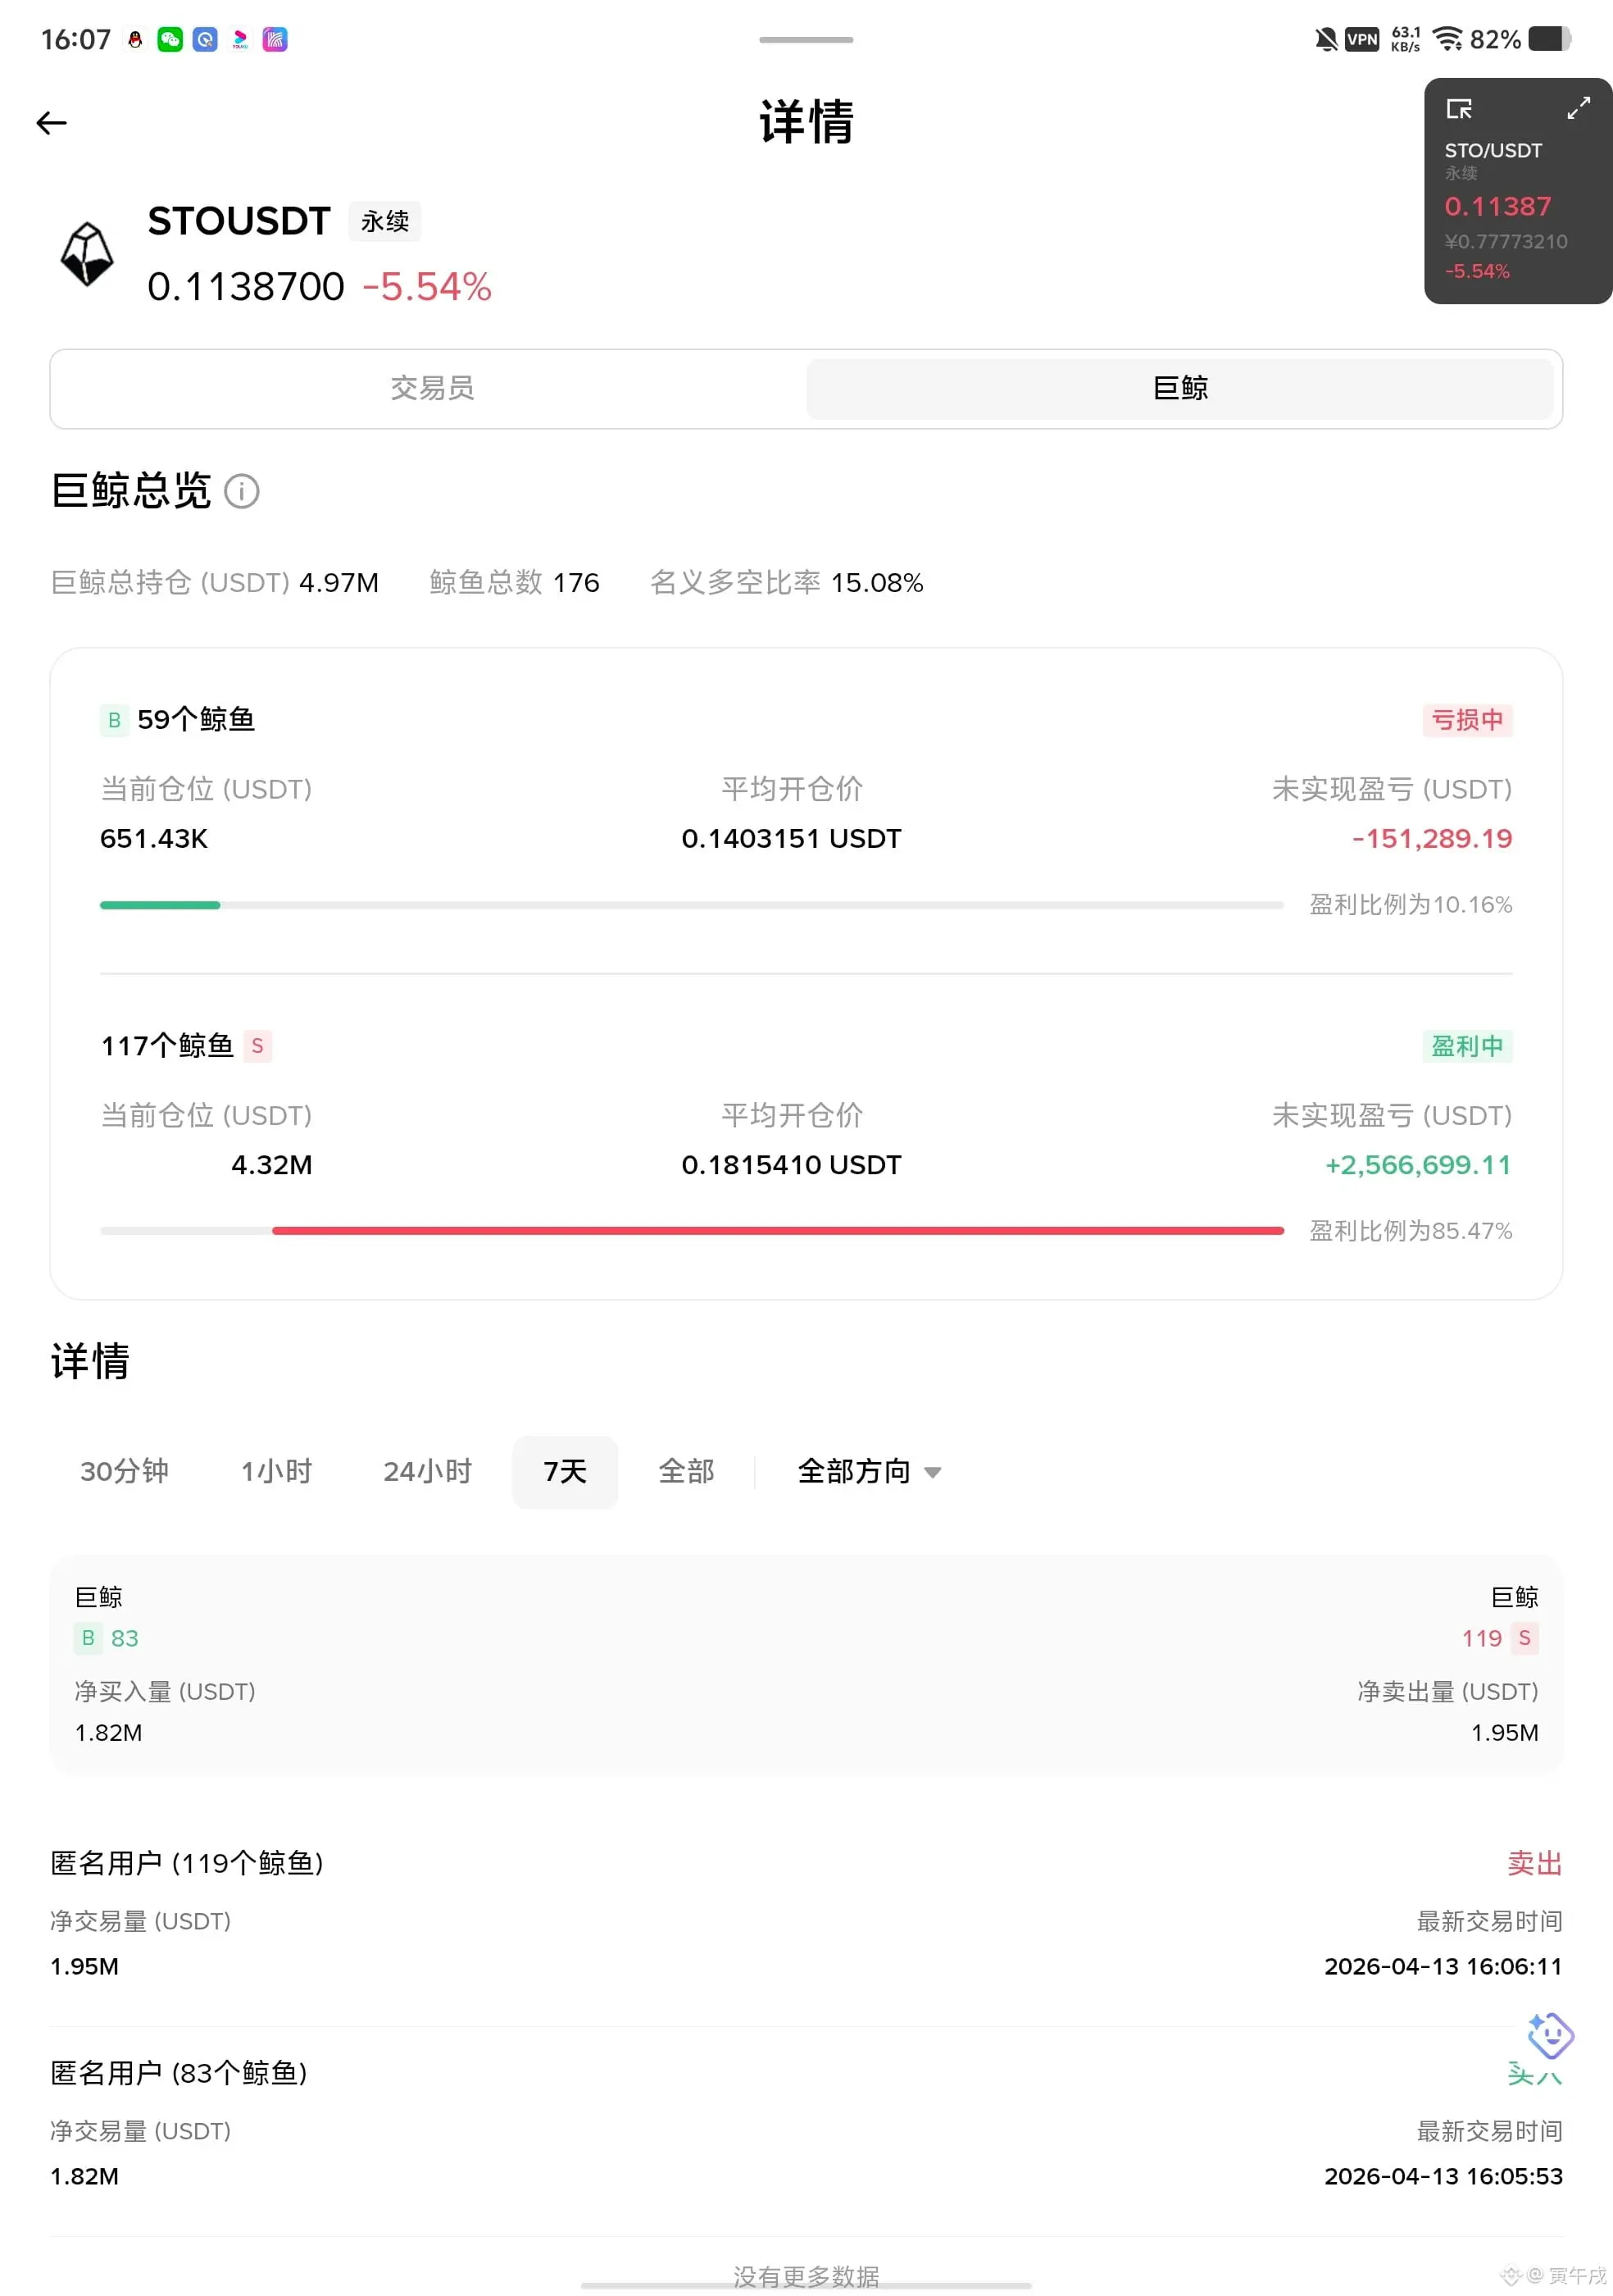Open the 全部方向 dropdown
This screenshot has width=1613, height=2296.
[x=869, y=1471]
